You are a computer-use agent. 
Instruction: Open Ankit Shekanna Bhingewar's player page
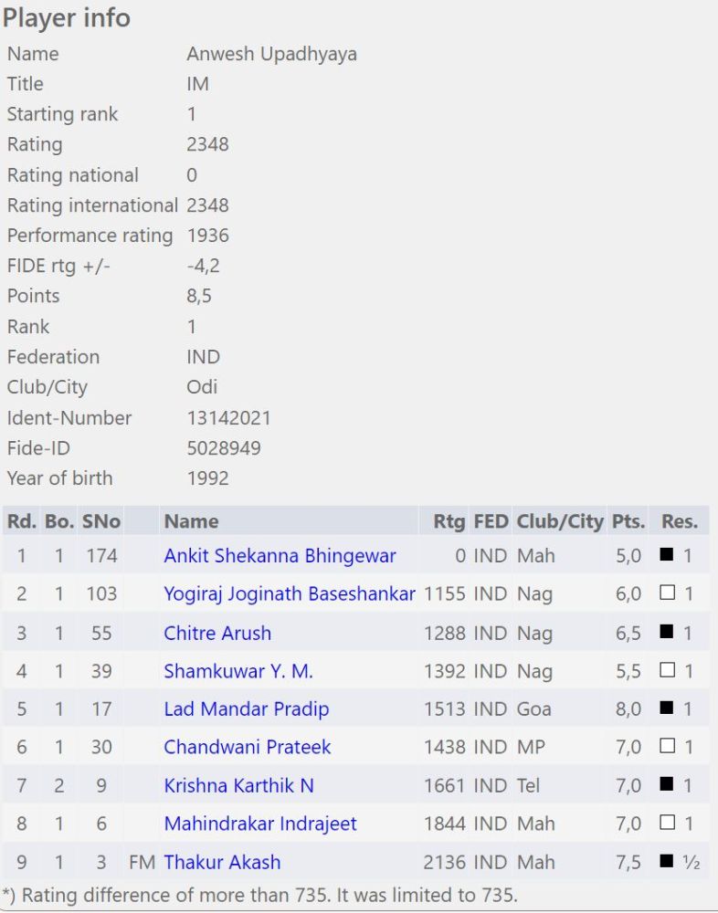coord(280,555)
